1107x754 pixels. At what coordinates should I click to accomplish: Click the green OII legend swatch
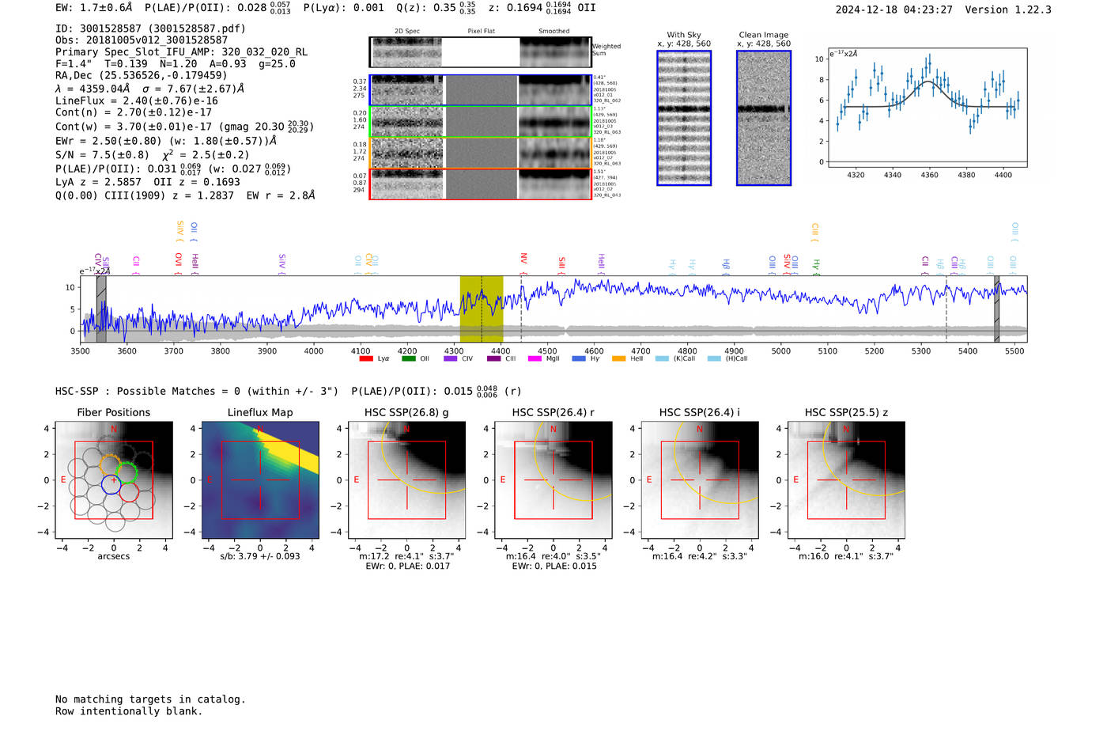(408, 358)
